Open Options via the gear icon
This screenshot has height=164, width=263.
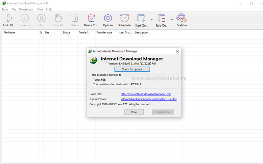(x=108, y=18)
